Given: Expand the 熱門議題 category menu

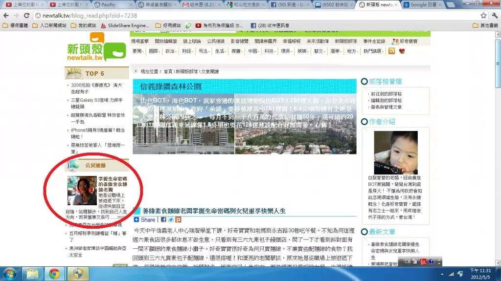Looking at the screenshot, I should point(373,51).
